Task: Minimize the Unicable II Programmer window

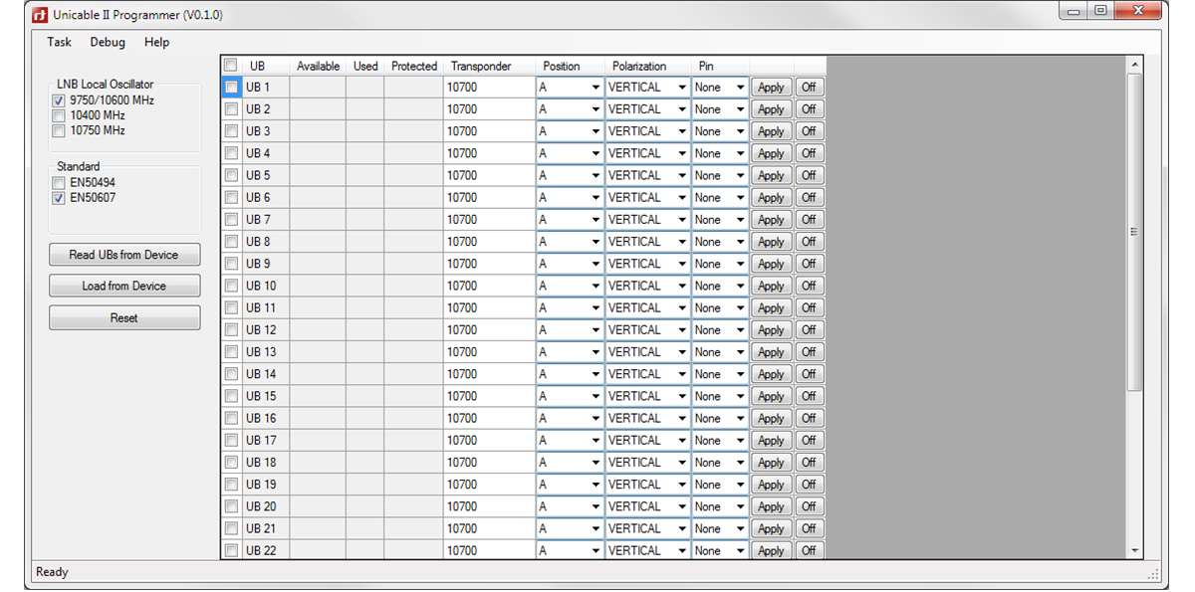Action: [1075, 11]
